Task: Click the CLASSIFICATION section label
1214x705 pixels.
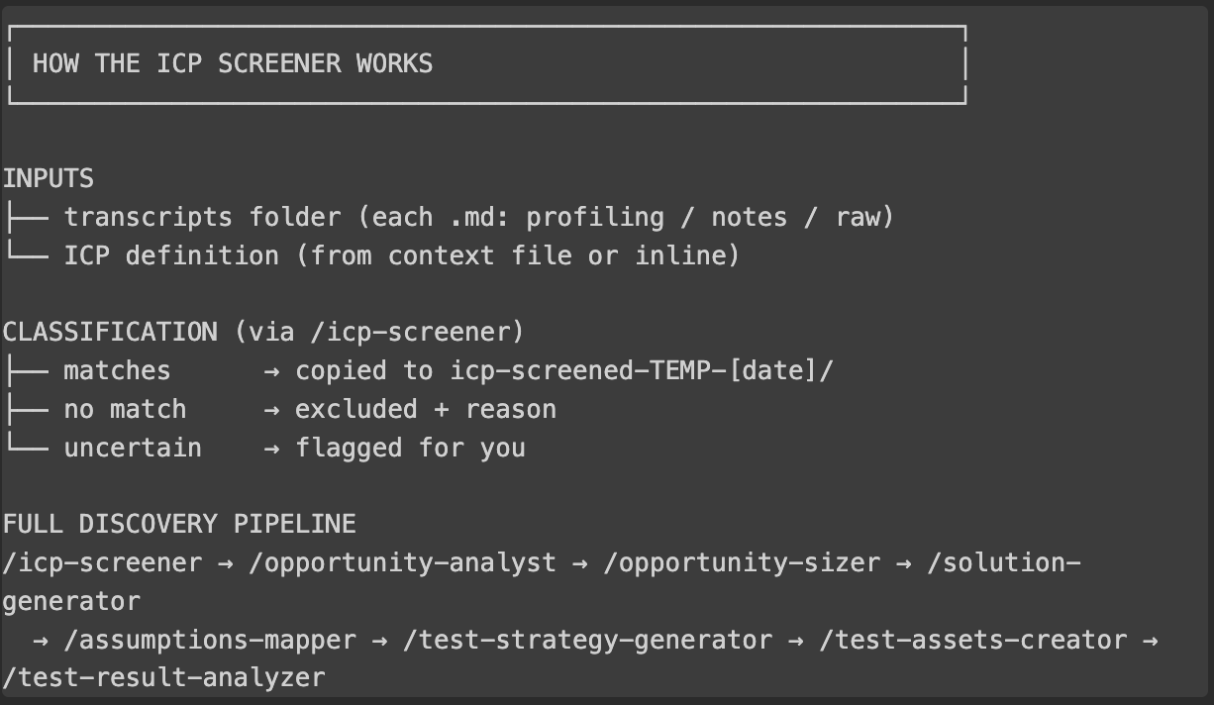Action: (110, 332)
